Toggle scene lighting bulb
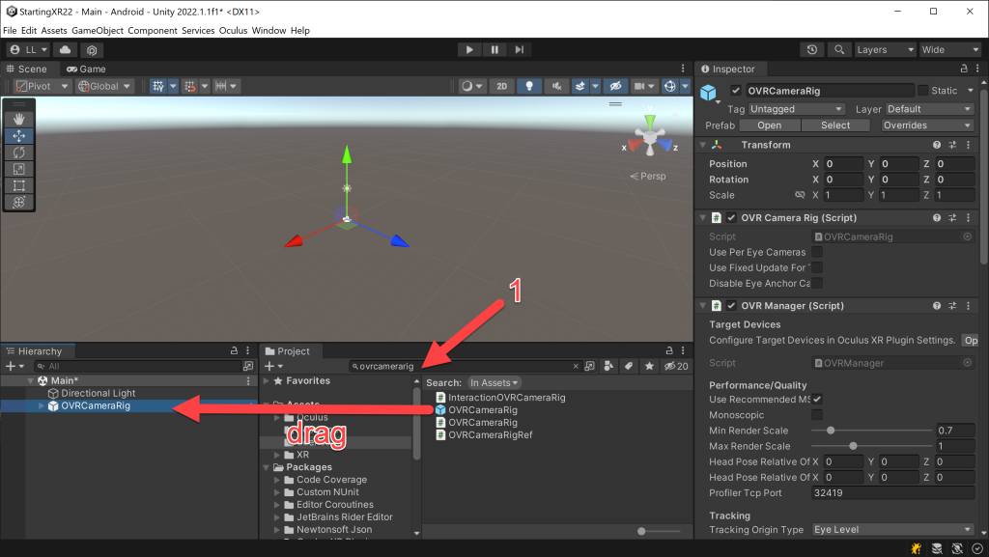Viewport: 989px width, 557px height. pos(529,86)
